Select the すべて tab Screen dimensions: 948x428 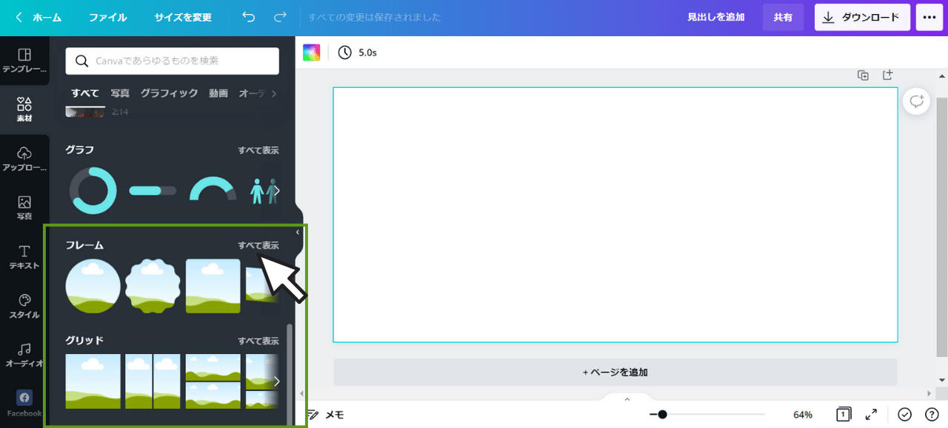85,93
